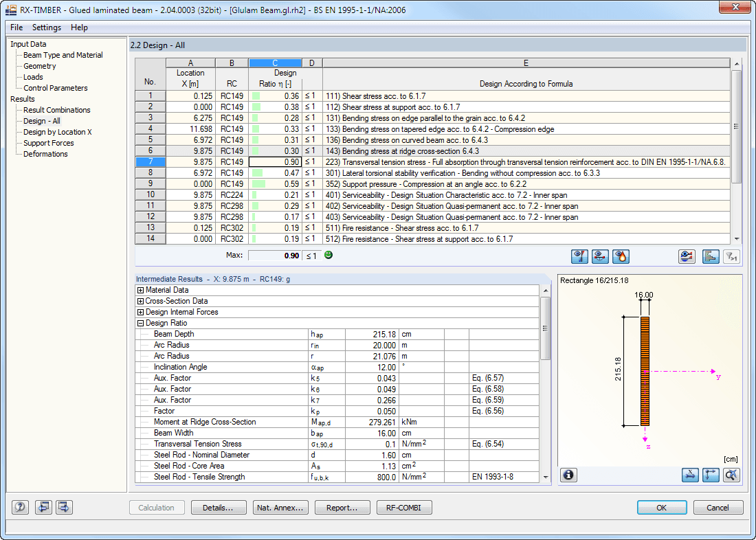Screen dimensions: 756x540
Task: Filter ratios greater than one with funnel icon
Action: point(731,256)
